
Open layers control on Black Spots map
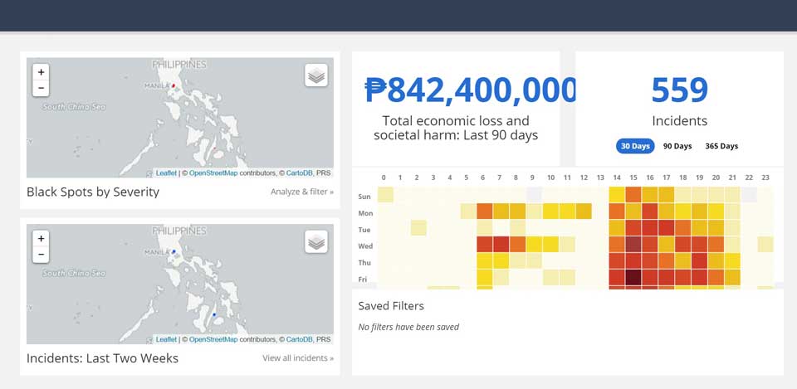[x=316, y=75]
